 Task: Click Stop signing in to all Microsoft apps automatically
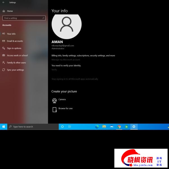[x=75, y=79]
